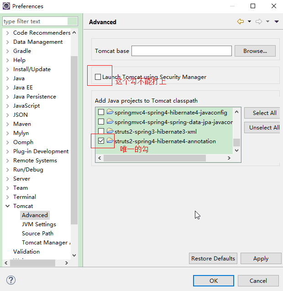Click folder icon of springmvc4-spring4-spring-data-jpa project
The width and height of the screenshot is (283, 291).
(110, 121)
